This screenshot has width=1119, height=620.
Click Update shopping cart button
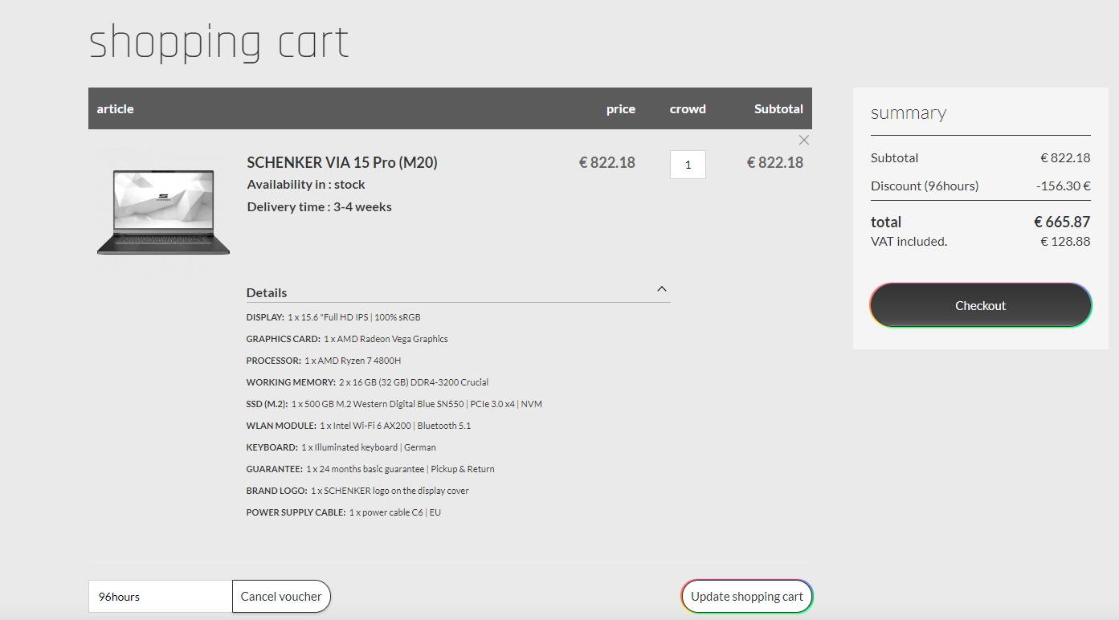pyautogui.click(x=747, y=596)
